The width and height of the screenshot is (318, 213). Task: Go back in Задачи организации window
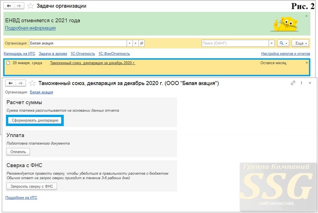9,6
